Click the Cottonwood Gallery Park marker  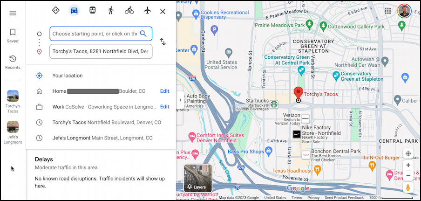pos(324,26)
